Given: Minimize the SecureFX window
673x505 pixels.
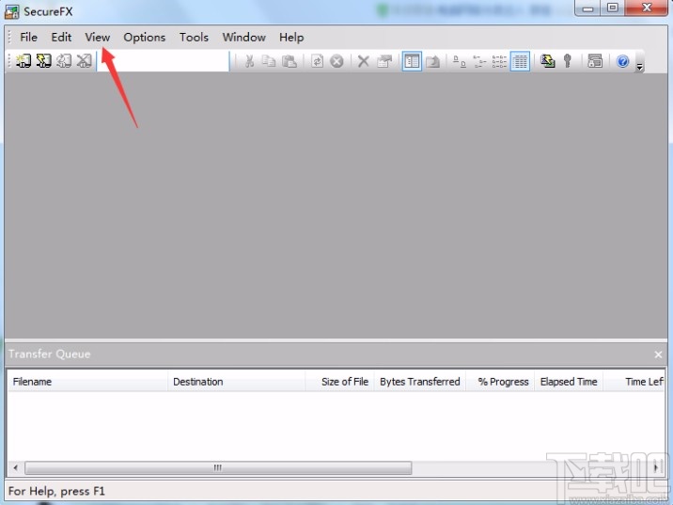Looking at the screenshot, I should tap(588, 8).
